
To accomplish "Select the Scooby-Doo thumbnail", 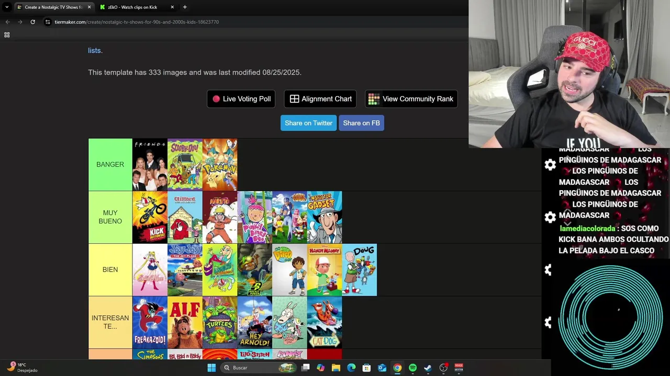I will pyautogui.click(x=185, y=164).
